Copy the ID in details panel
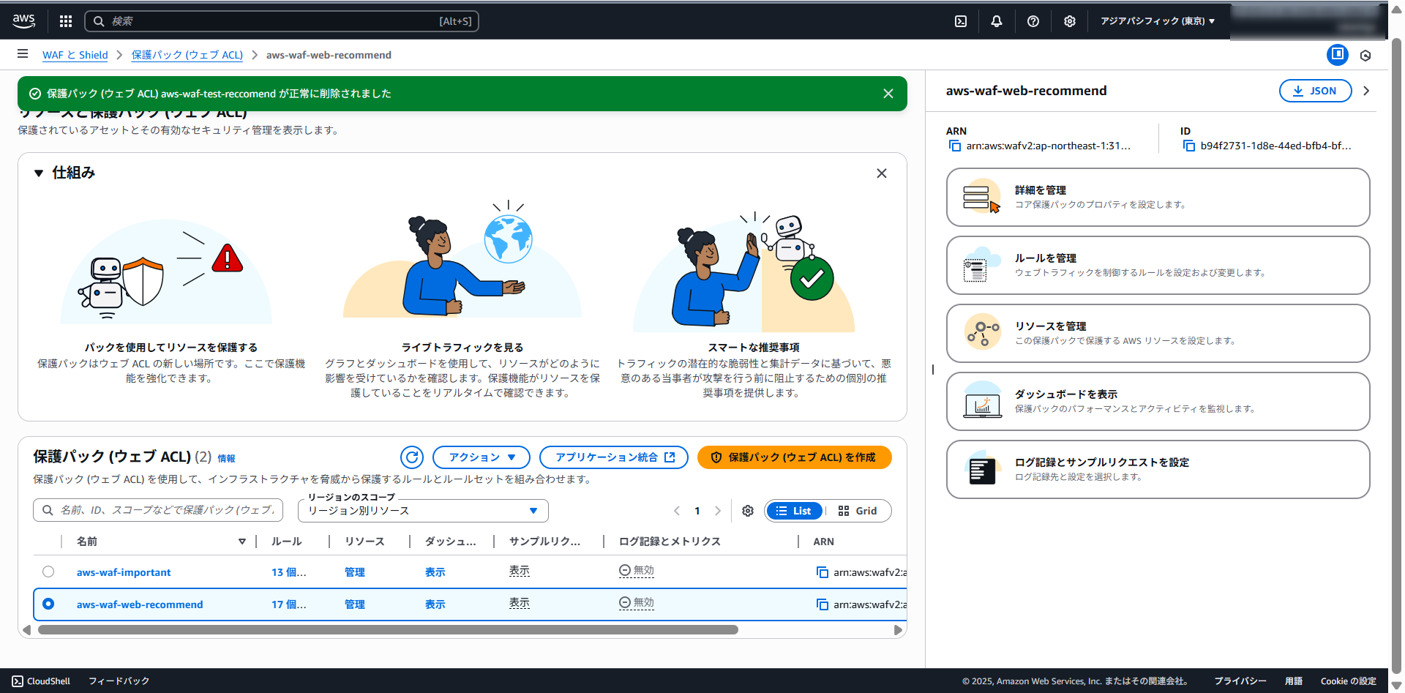1405x693 pixels. 1188,146
